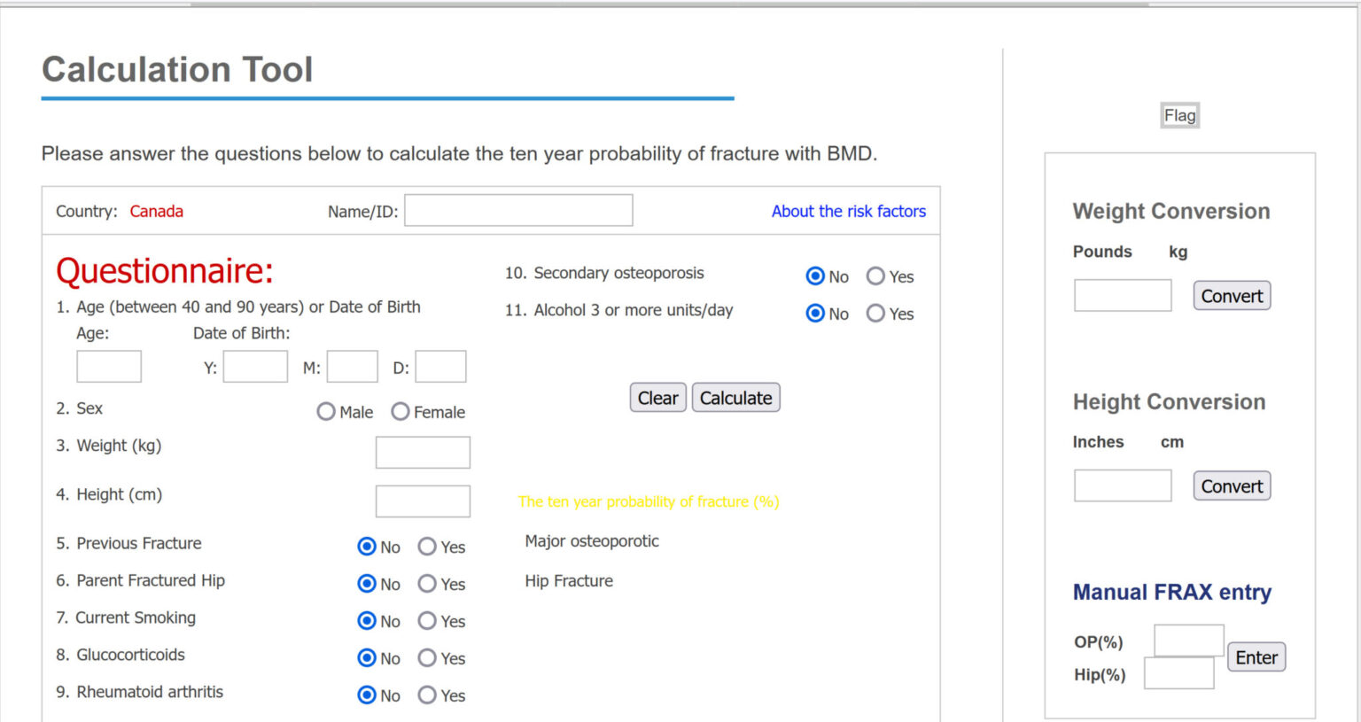
Task: Select Yes for Current Smoking
Action: [x=428, y=621]
